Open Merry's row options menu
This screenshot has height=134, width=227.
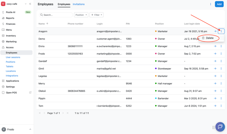221,83
